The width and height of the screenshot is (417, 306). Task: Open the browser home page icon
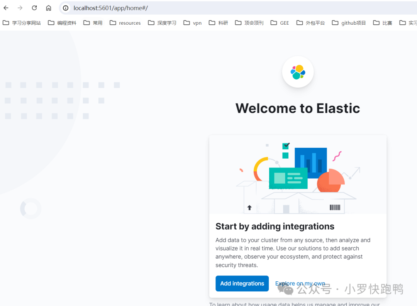click(48, 8)
